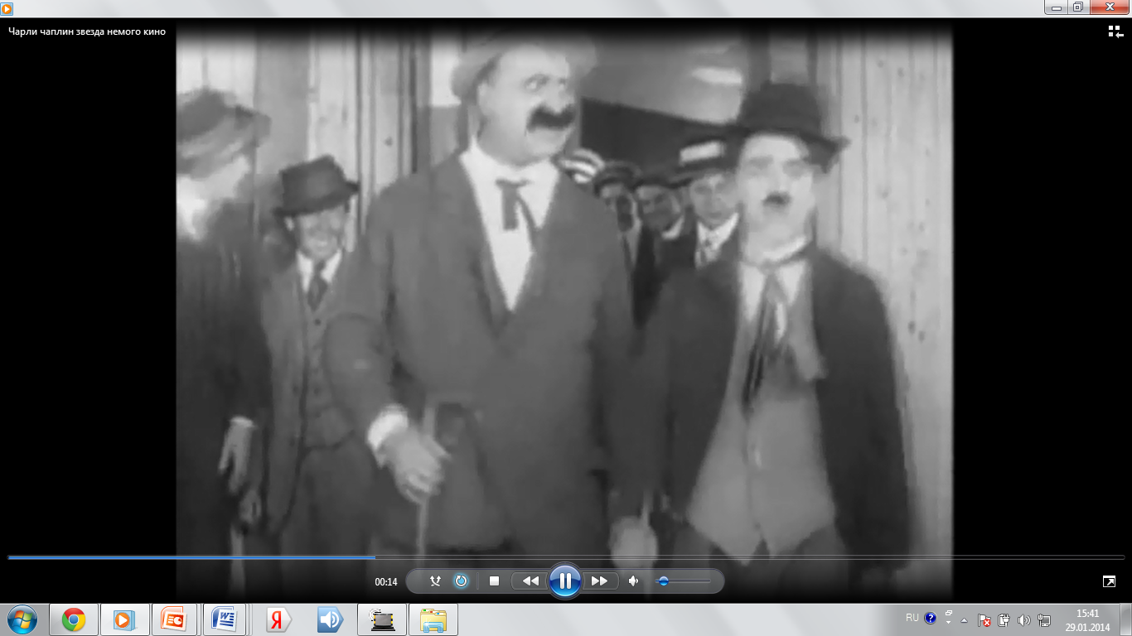
Task: Toggle repeat mode in the player
Action: (x=461, y=581)
